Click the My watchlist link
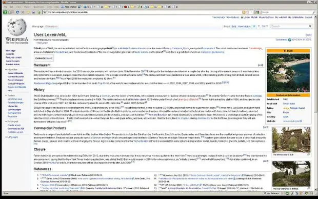 (x=281, y=17)
